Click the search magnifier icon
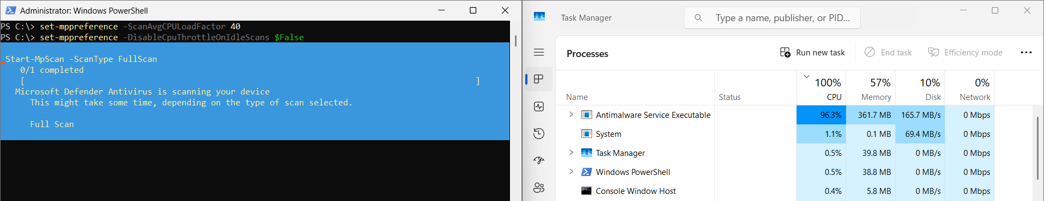Screen dimensions: 1044x201 pyautogui.click(x=698, y=18)
